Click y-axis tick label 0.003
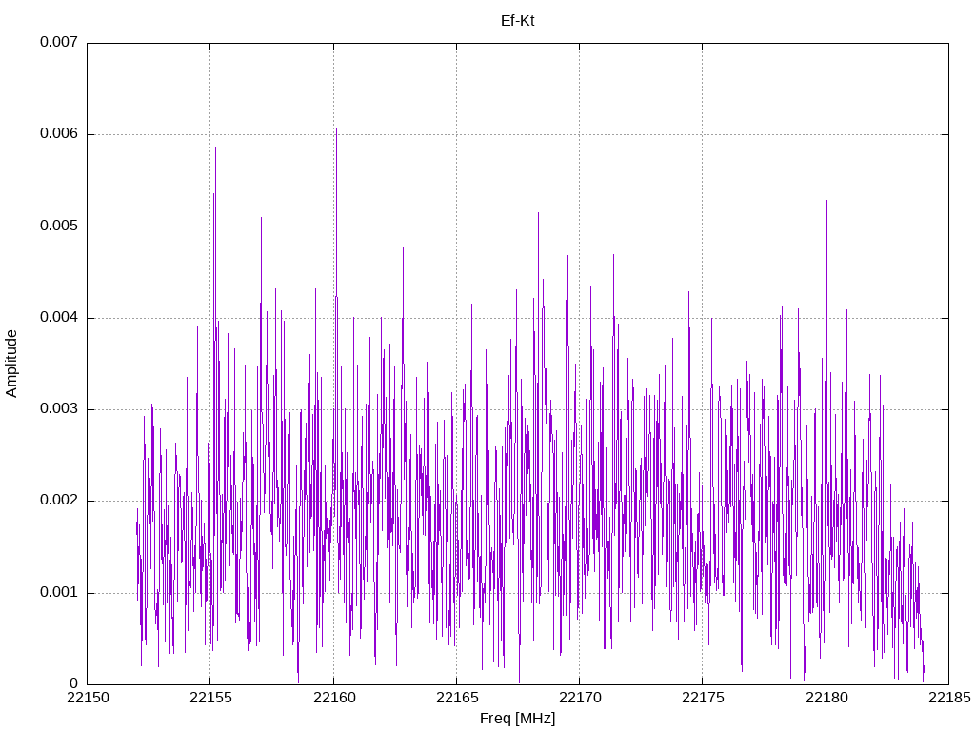 [x=59, y=408]
